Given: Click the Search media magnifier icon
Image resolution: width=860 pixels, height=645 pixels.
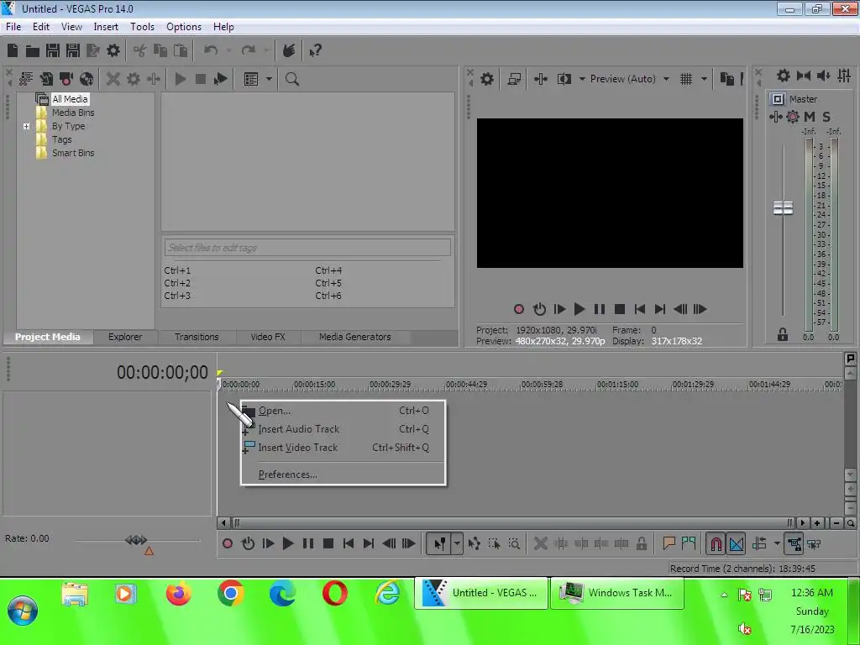Looking at the screenshot, I should click(x=291, y=79).
